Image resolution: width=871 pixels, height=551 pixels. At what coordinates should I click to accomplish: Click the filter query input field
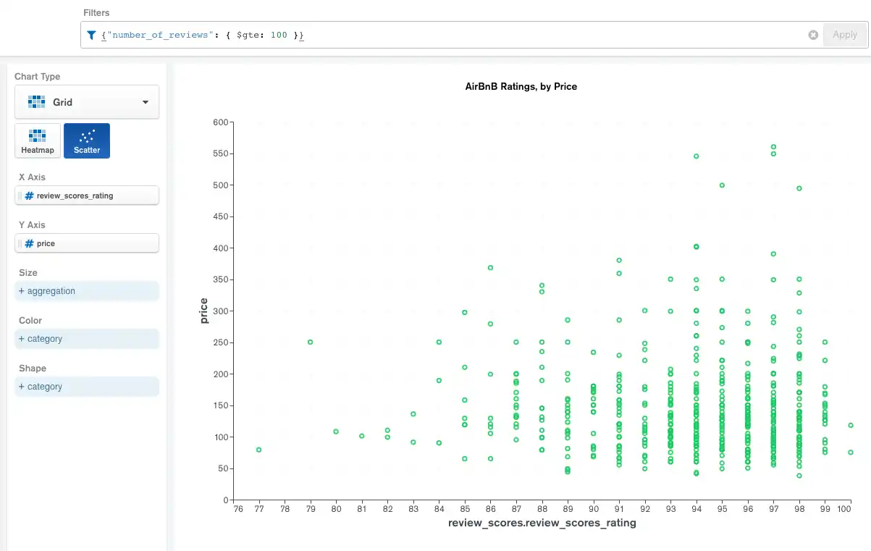coord(362,35)
